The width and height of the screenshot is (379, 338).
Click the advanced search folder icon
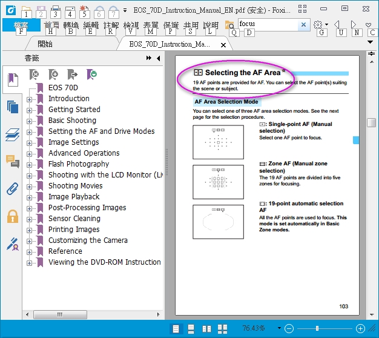(x=229, y=25)
